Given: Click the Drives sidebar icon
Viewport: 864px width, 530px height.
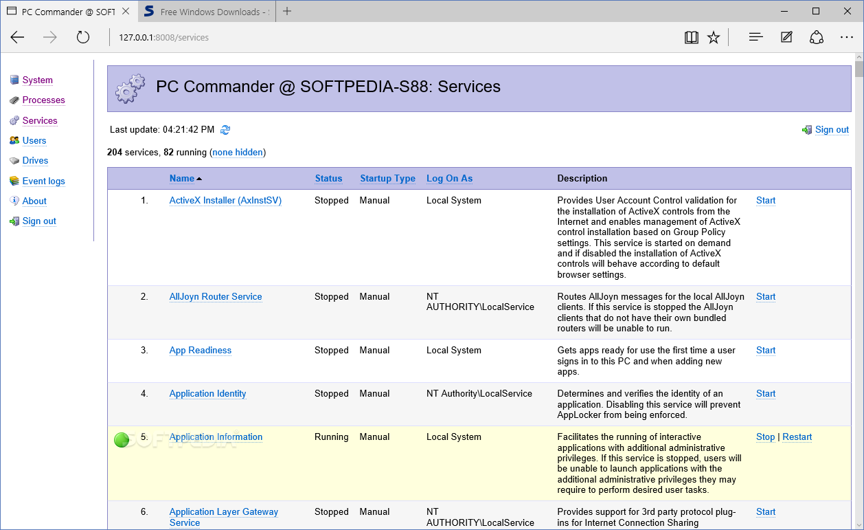Looking at the screenshot, I should click(x=14, y=161).
